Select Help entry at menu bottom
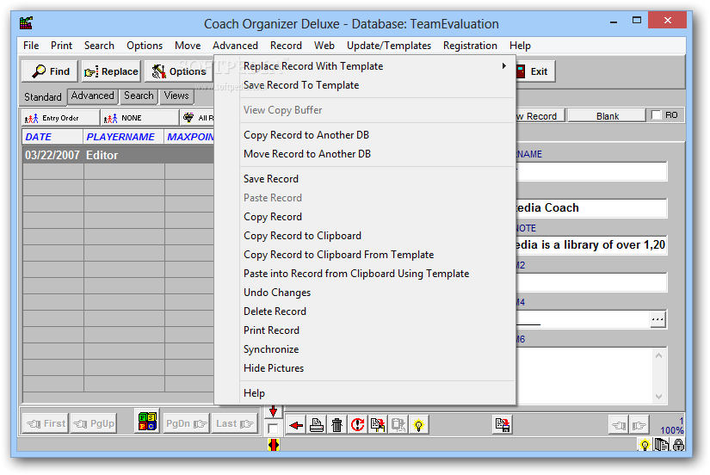This screenshot has height=475, width=710. [x=254, y=393]
